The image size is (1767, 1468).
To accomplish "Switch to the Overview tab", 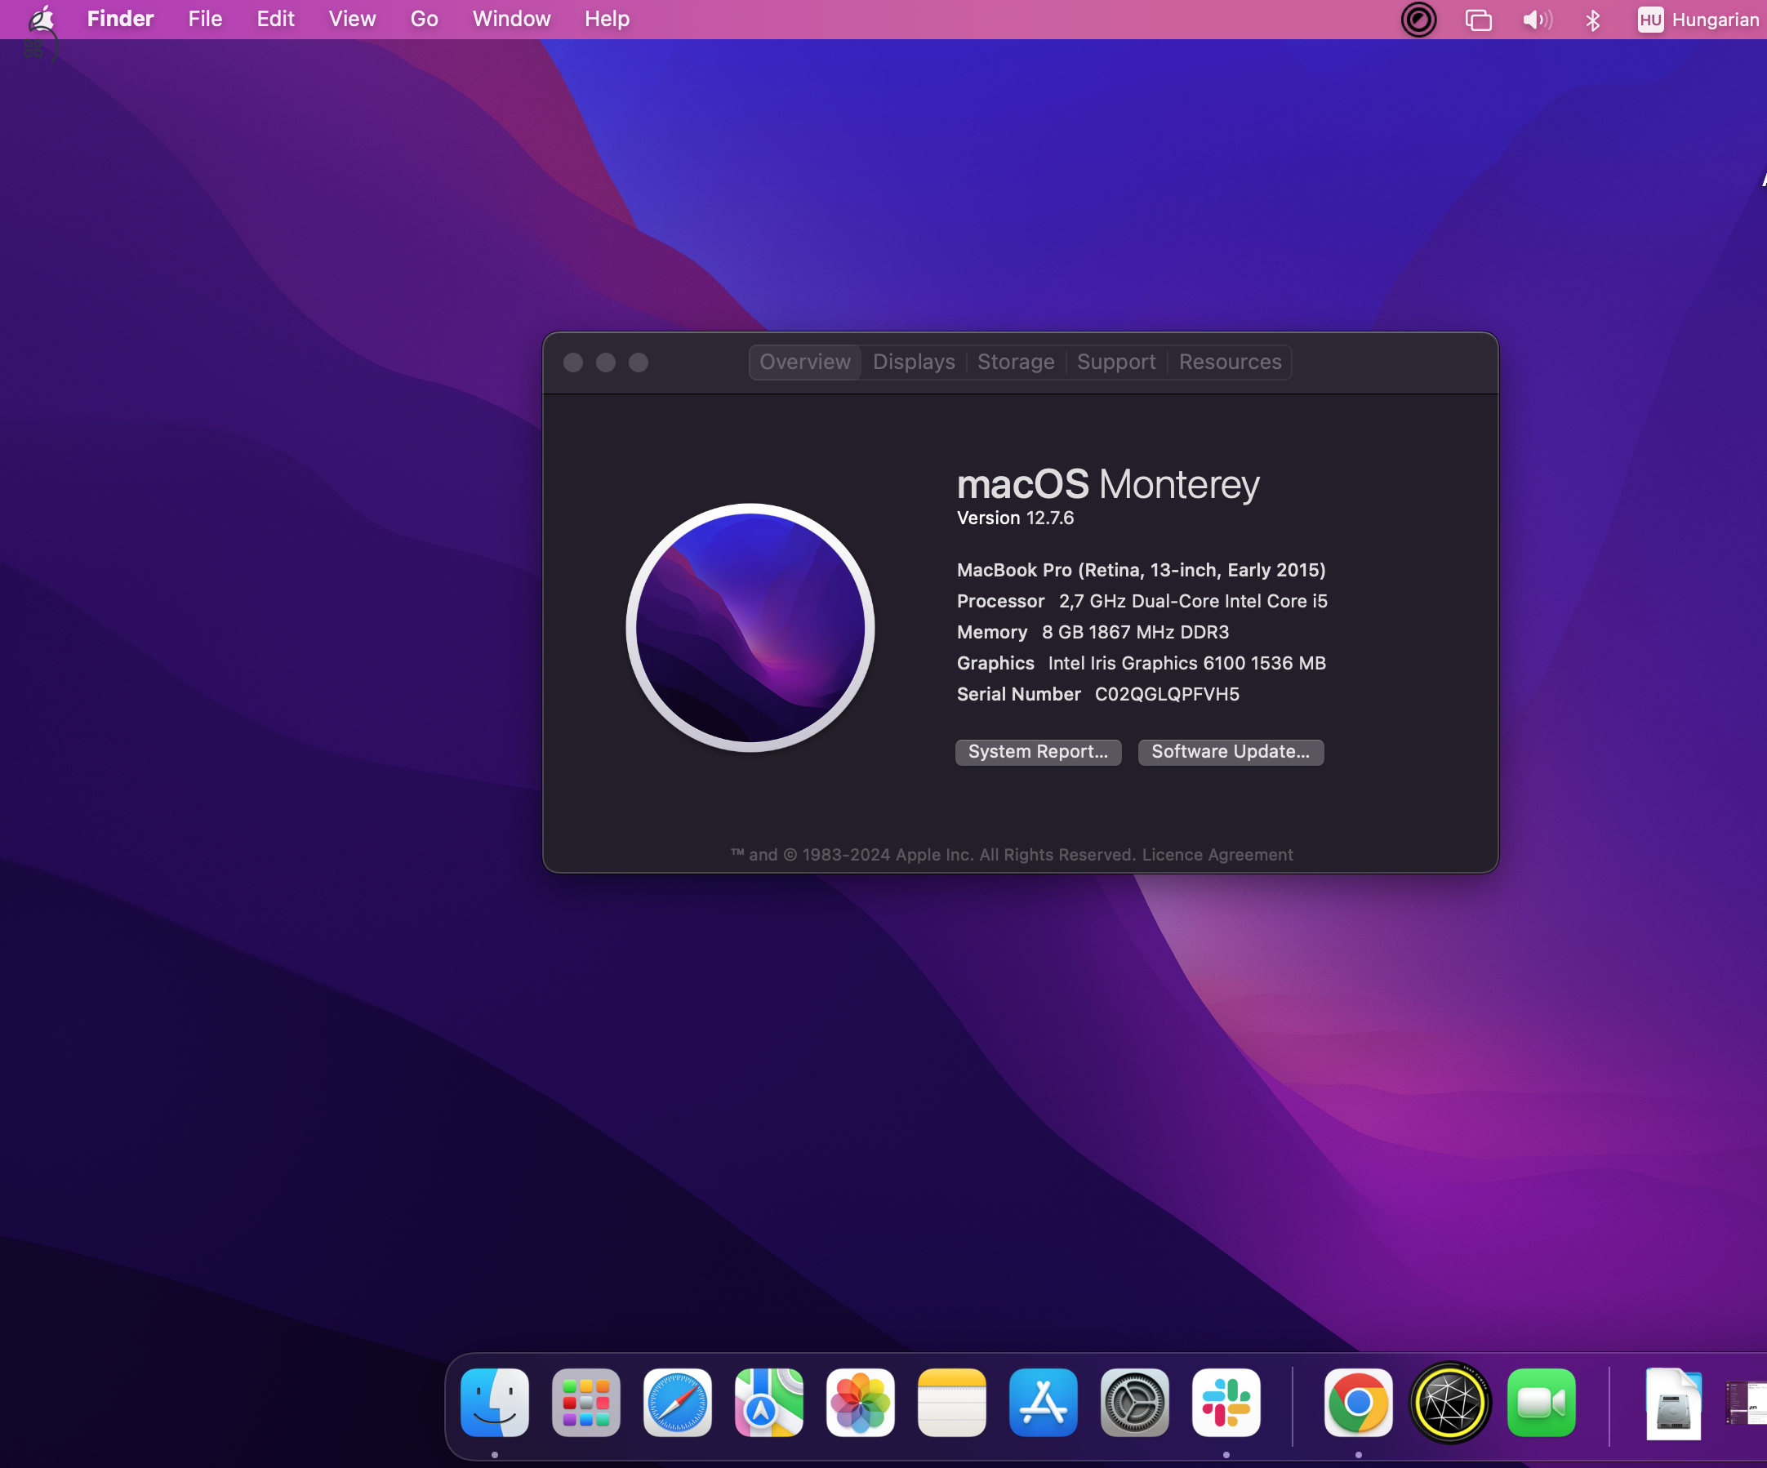I will [x=805, y=362].
